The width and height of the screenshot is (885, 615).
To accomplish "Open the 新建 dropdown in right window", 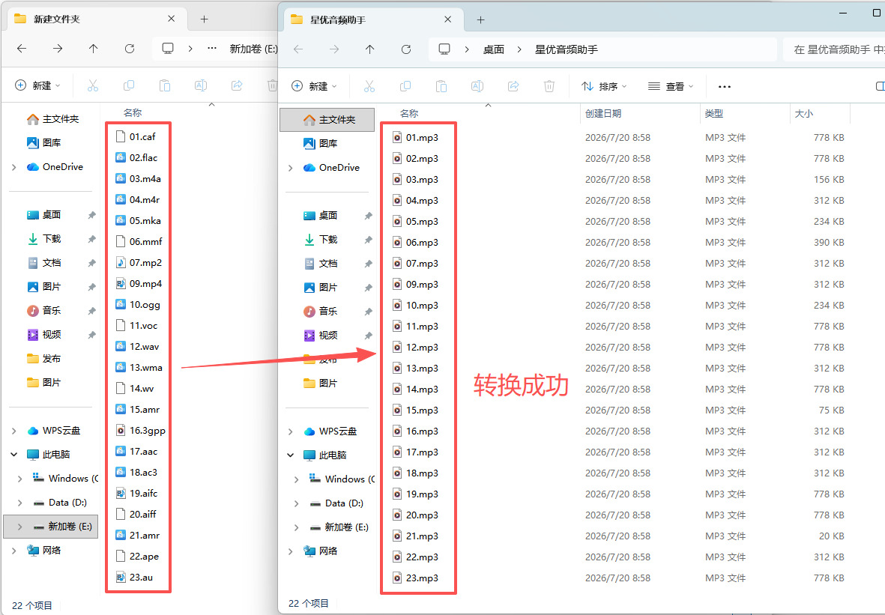I will pos(314,86).
